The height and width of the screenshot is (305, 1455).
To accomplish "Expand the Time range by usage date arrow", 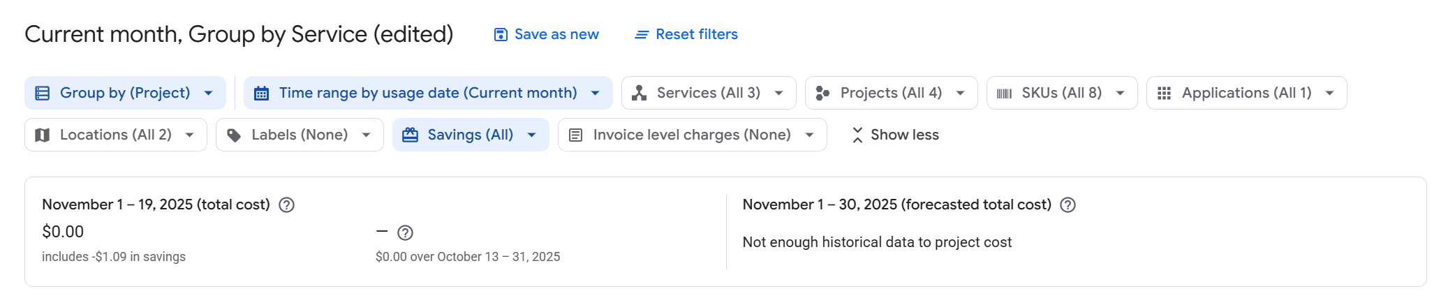I will [595, 93].
